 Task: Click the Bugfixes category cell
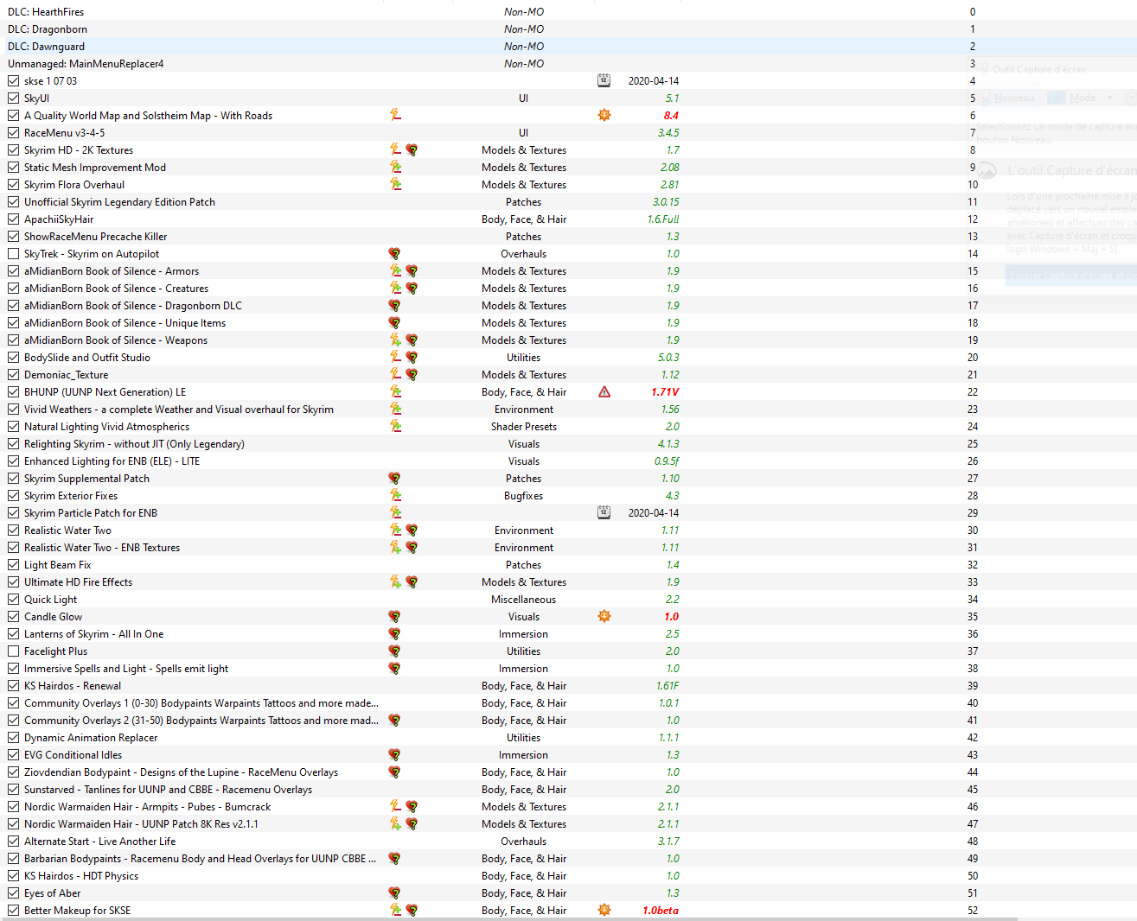[x=524, y=495]
